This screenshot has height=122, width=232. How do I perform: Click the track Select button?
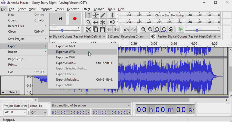[x=13, y=92]
